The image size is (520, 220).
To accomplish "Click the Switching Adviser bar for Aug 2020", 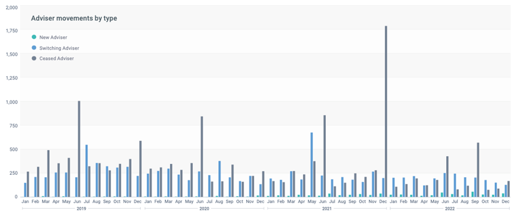I will tap(219, 179).
